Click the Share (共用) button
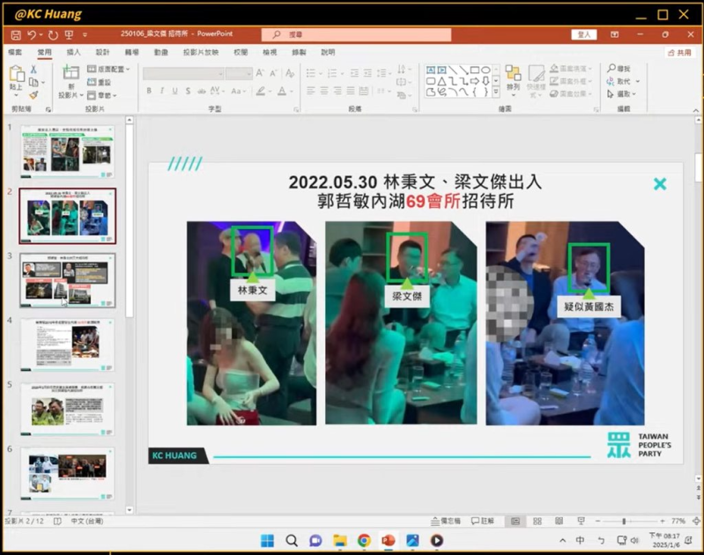This screenshot has width=704, height=555. tap(678, 52)
